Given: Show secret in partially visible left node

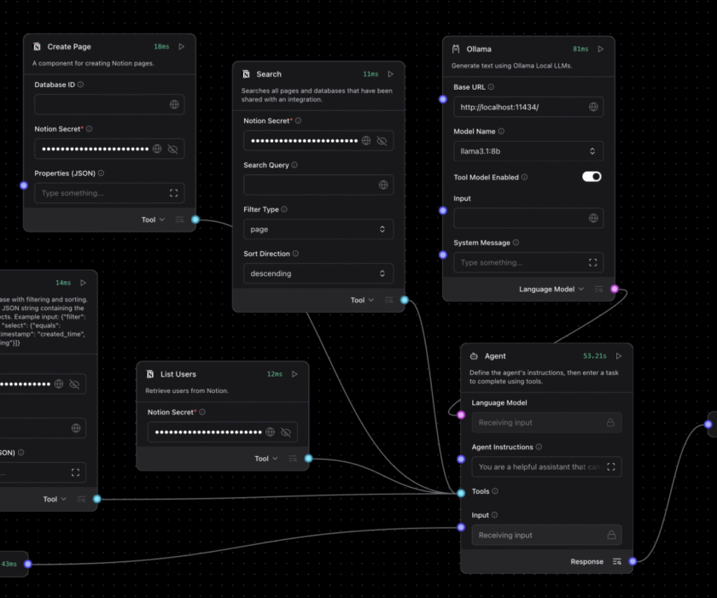Looking at the screenshot, I should [74, 384].
